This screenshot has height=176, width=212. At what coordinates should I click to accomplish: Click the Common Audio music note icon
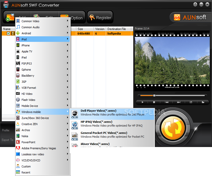point(18,27)
